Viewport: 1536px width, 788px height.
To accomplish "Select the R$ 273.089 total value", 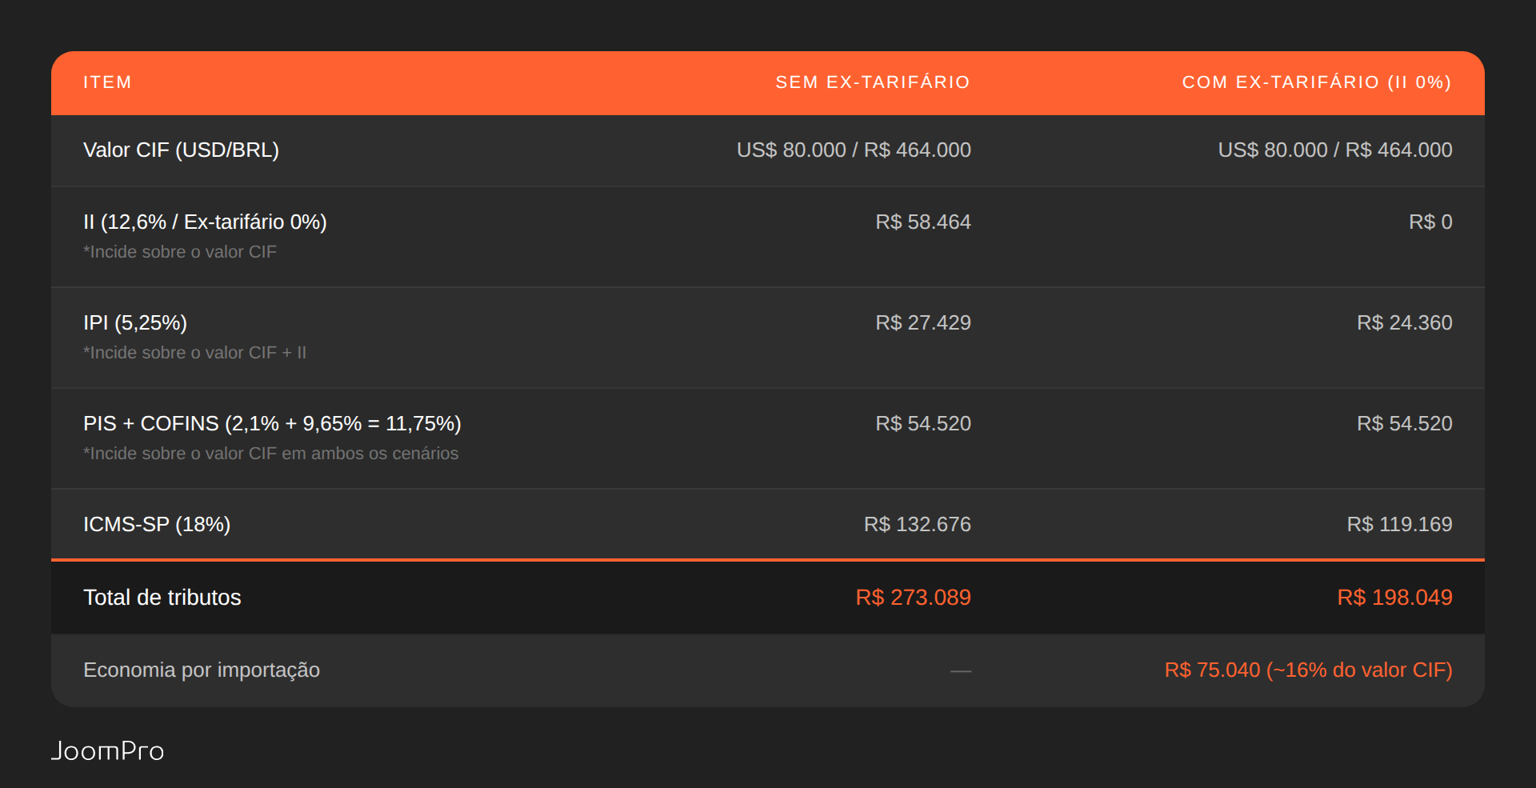I will [x=914, y=598].
